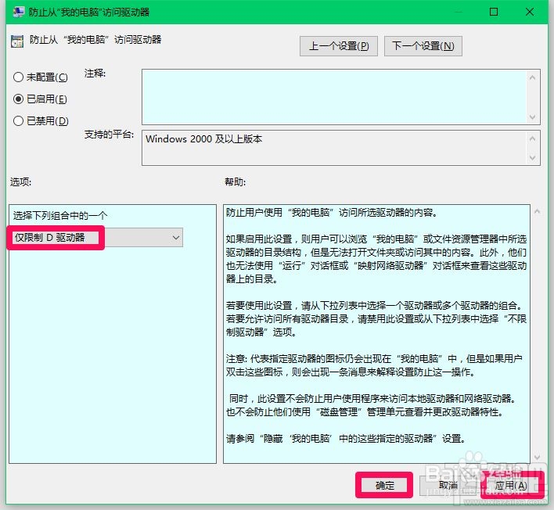Click the 应用(A) button
554x510 pixels.
click(511, 486)
